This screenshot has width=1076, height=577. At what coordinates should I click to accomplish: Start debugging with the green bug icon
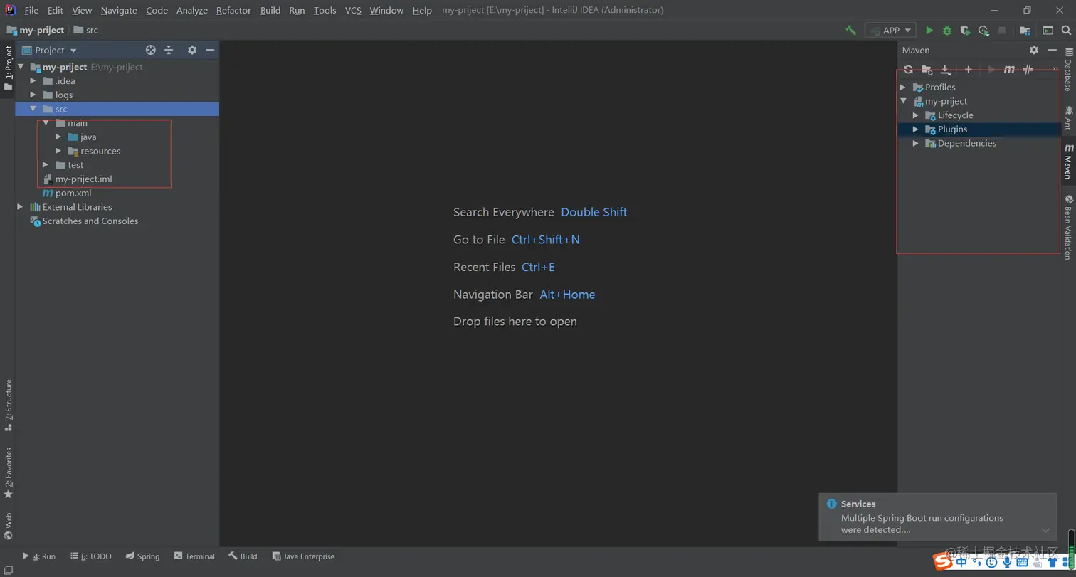click(x=947, y=31)
